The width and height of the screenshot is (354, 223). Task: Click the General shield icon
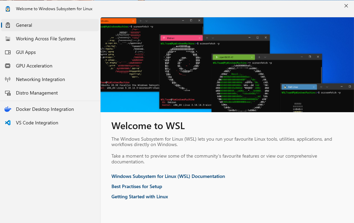click(7, 25)
